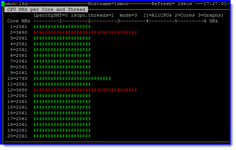Click the green bar for core 20
The width and height of the screenshot is (236, 150).
[x=62, y=136]
